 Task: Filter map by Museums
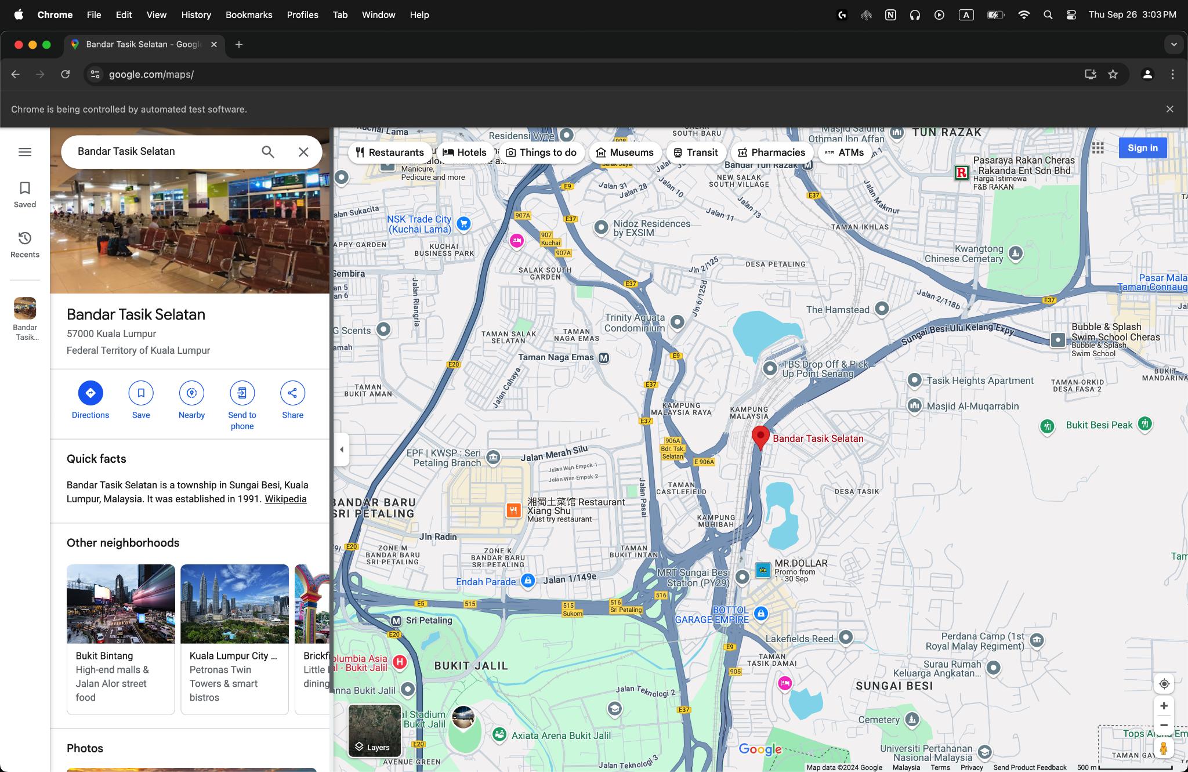coord(625,153)
